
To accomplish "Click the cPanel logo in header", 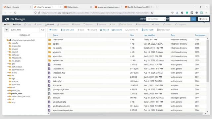I will click(7, 19).
